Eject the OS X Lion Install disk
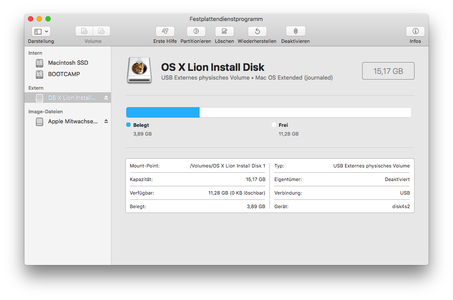 coord(106,98)
